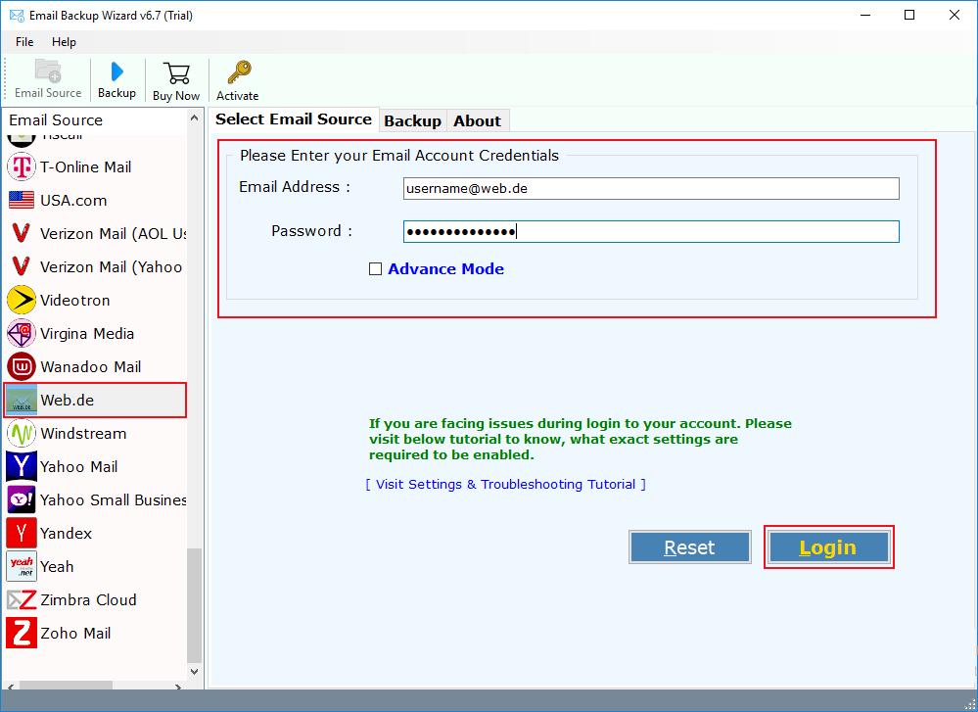Click the Email Source toolbar folder icon
The height and width of the screenshot is (712, 978).
click(x=48, y=71)
